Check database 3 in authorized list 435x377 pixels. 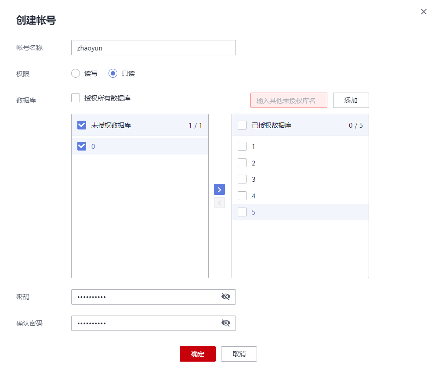click(x=242, y=179)
